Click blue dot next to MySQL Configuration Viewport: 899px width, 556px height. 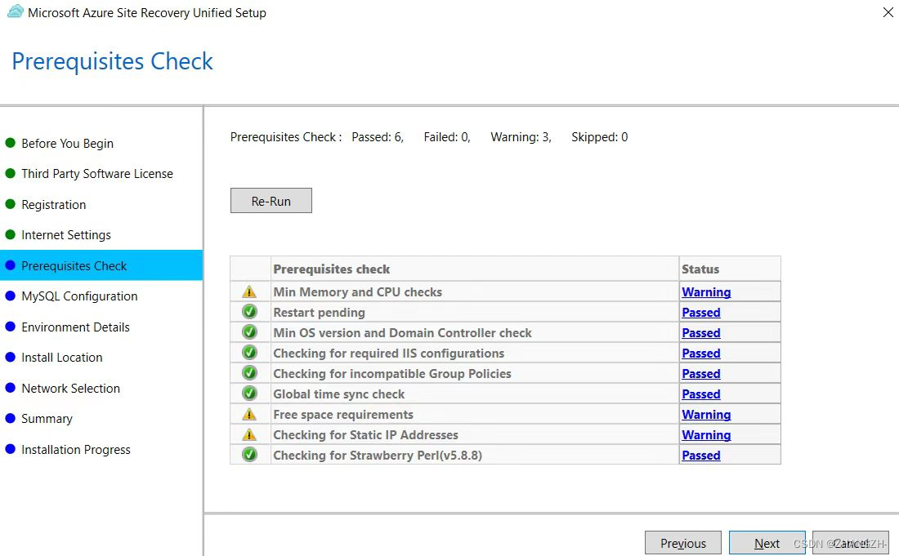(11, 296)
